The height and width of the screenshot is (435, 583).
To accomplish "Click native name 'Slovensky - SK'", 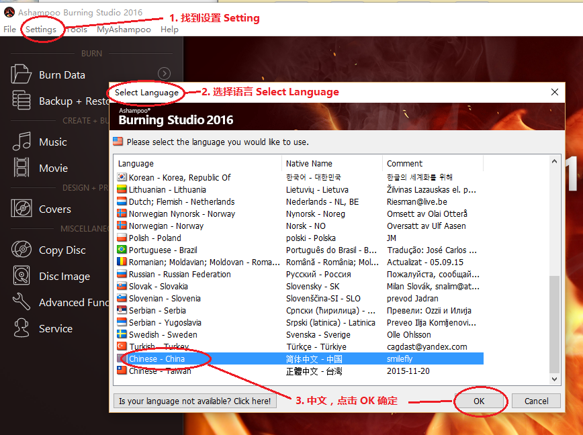I will coord(313,287).
